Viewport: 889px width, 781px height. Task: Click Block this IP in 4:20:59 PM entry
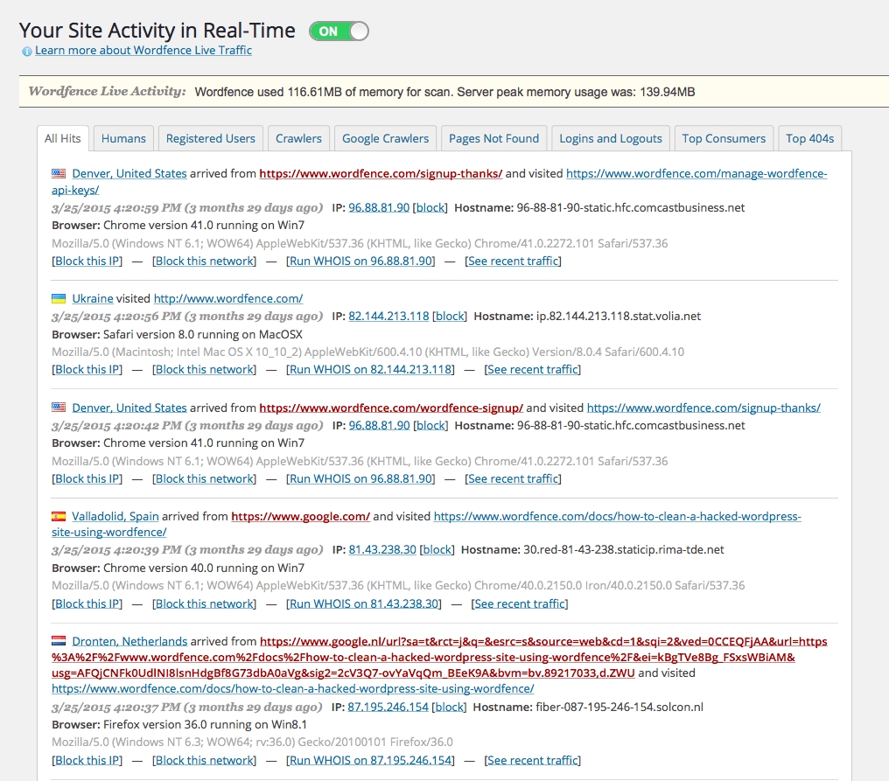tap(87, 261)
